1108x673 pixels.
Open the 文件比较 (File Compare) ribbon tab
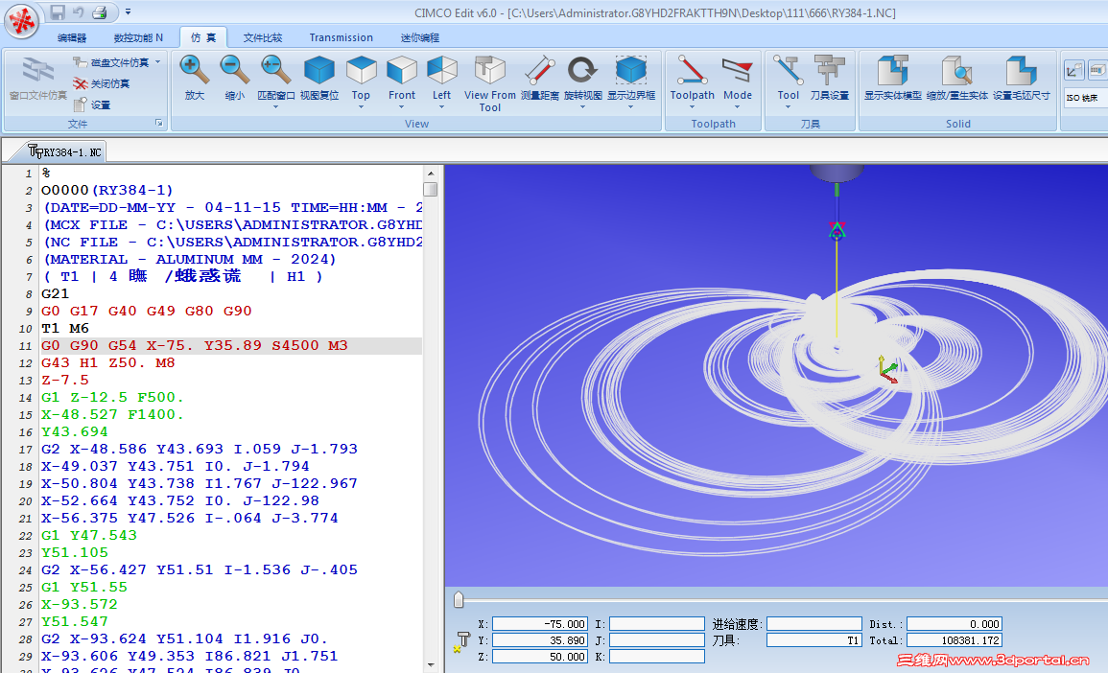pos(263,37)
